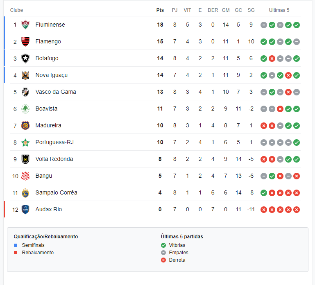Screen dimensions: 315x285
Task: Open the Vasco da Gama crest
Action: click(x=25, y=92)
